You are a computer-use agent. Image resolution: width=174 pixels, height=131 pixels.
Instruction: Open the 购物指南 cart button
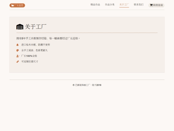tap(156, 5)
